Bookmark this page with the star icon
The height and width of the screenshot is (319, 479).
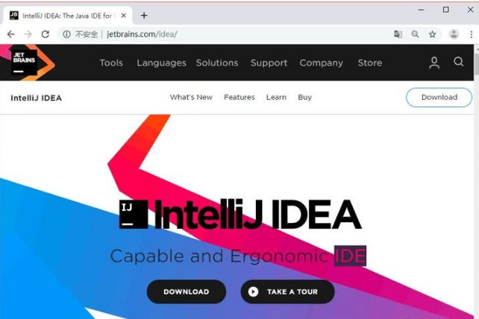(x=432, y=34)
